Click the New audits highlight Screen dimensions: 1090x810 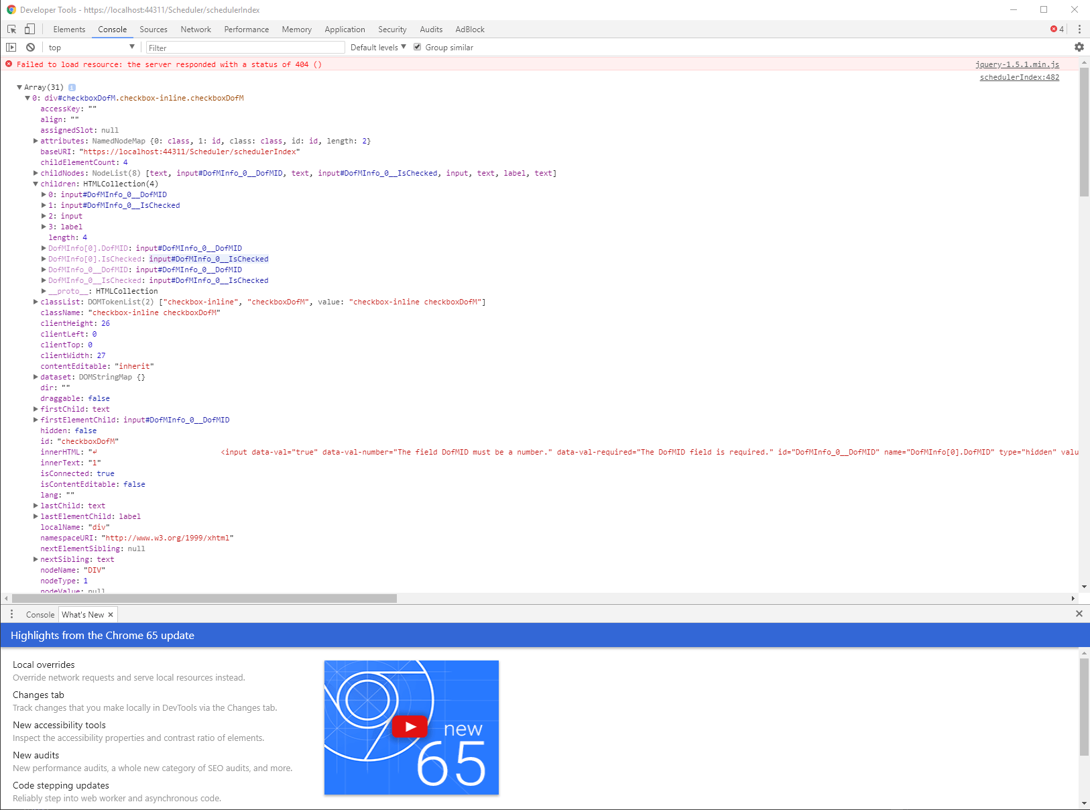[36, 755]
